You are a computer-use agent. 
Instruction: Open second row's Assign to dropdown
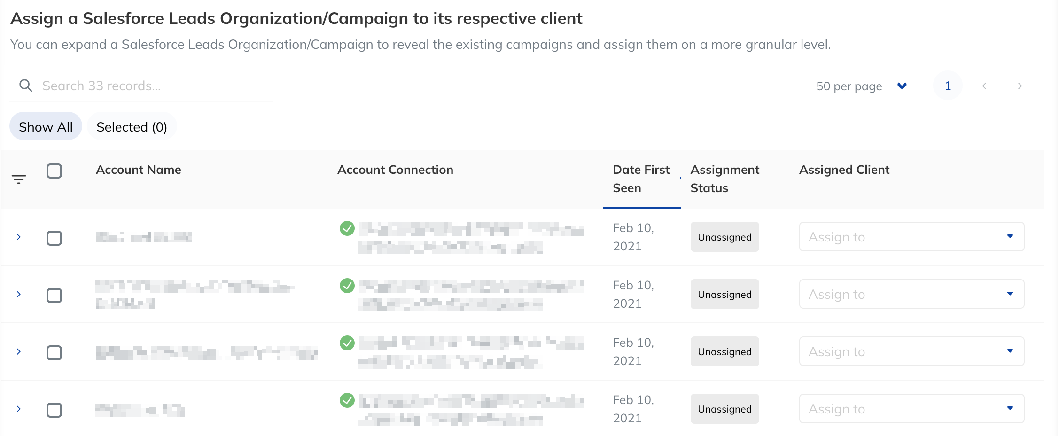911,294
